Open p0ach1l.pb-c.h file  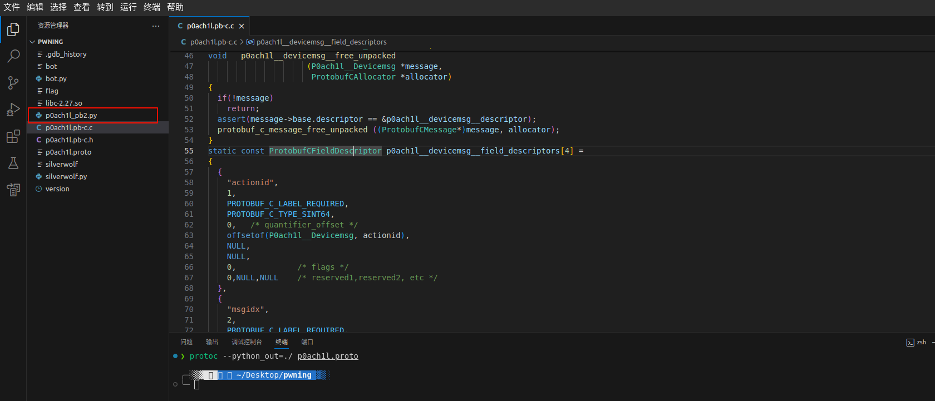point(98,140)
